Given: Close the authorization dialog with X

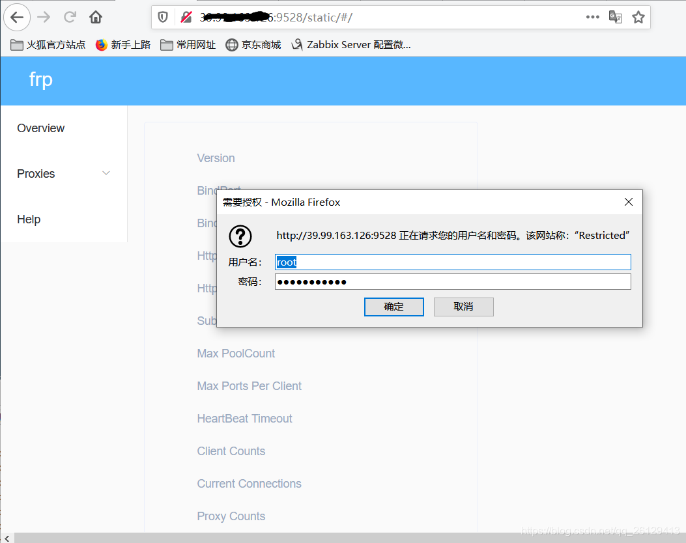Looking at the screenshot, I should 629,202.
